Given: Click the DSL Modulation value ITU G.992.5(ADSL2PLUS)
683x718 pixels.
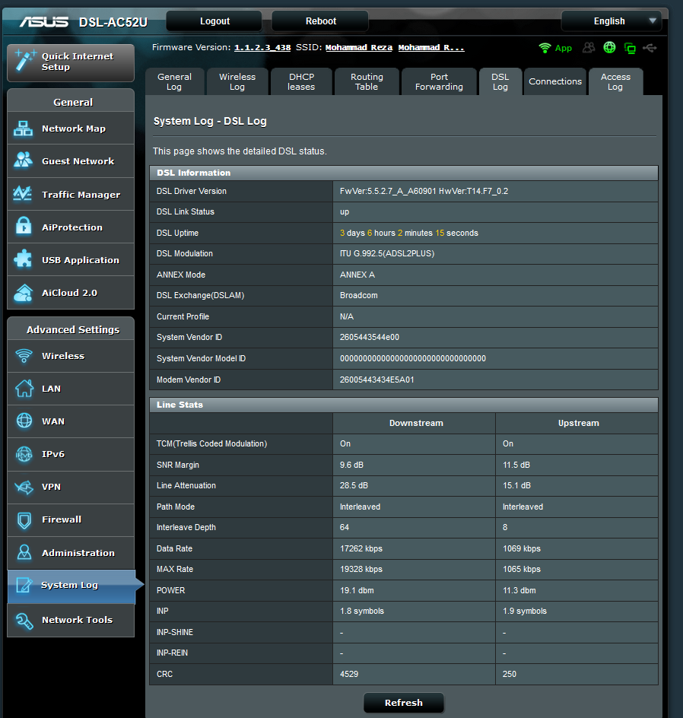Looking at the screenshot, I should click(x=387, y=253).
